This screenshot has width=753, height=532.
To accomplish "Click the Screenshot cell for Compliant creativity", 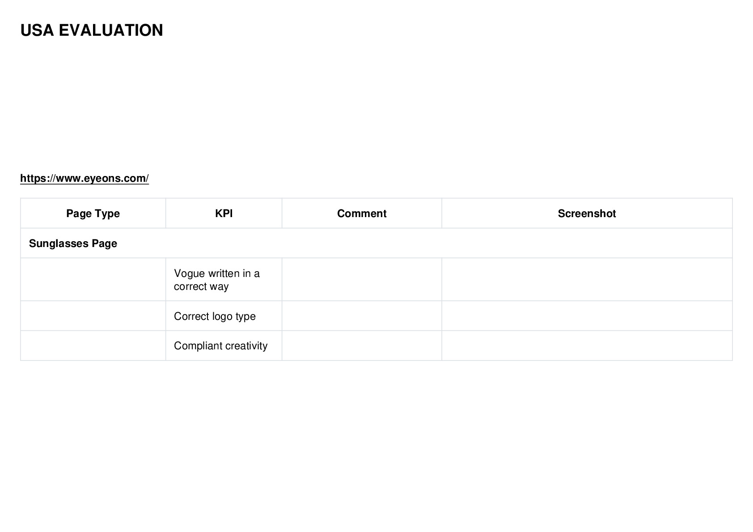I will click(x=587, y=346).
